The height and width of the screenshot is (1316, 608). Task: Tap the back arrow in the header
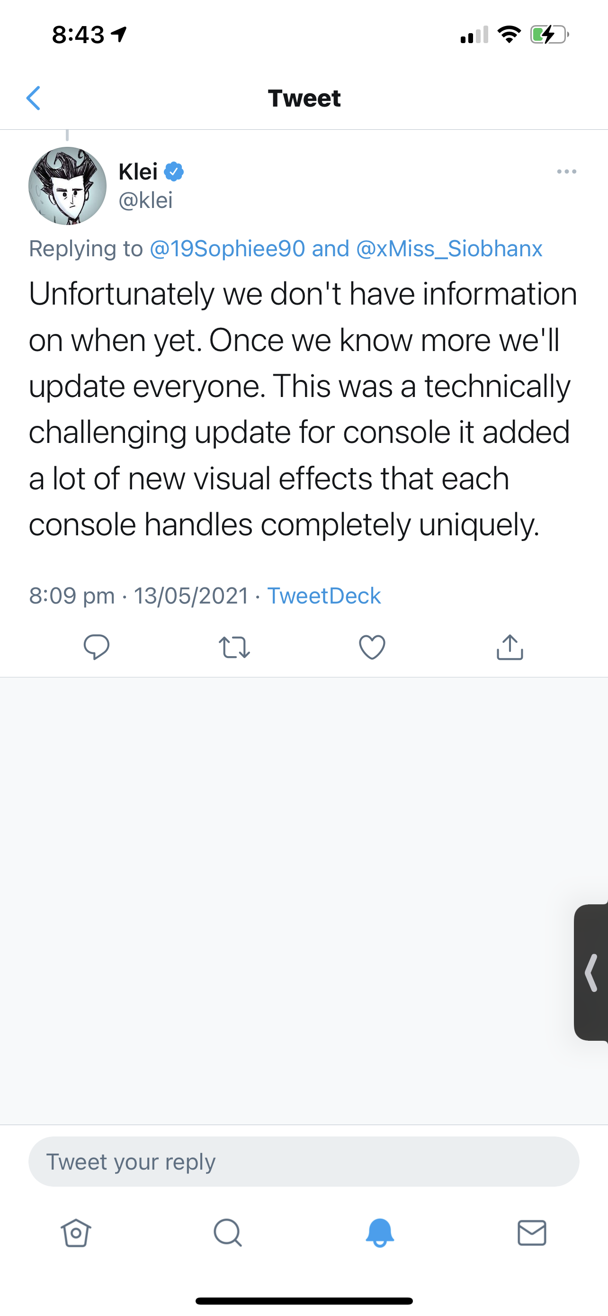pyautogui.click(x=34, y=98)
